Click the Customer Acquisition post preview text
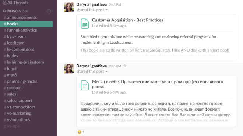 point(155,46)
